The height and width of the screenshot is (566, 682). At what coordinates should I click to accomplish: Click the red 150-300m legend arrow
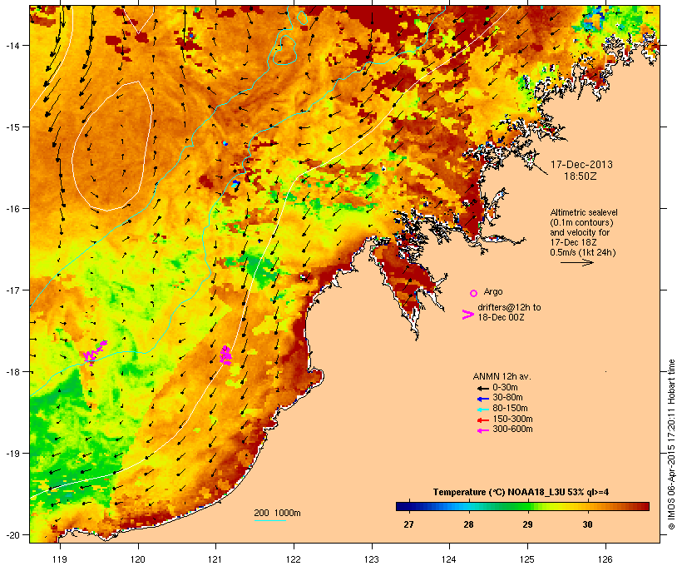pyautogui.click(x=483, y=420)
